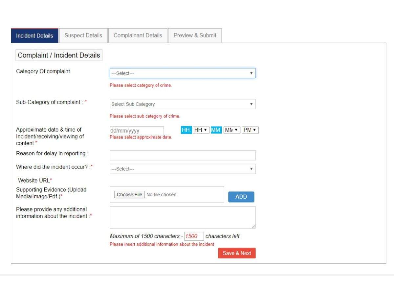Select the Incident Details tab
394x296 pixels.
coord(34,36)
